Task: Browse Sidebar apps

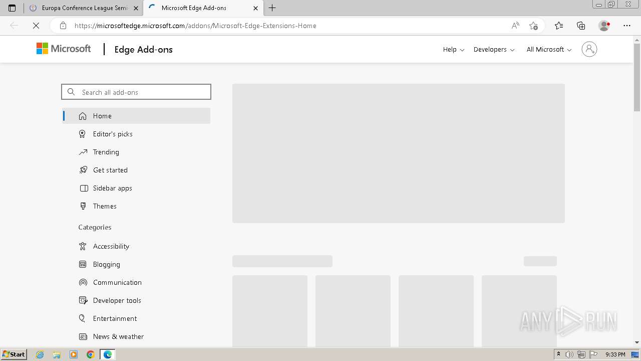Action: 136,188
